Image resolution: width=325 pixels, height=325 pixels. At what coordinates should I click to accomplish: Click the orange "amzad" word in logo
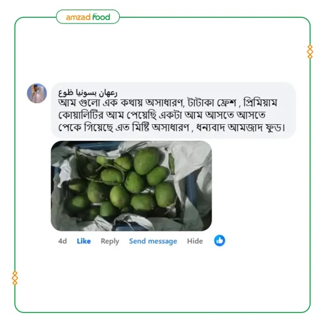(x=78, y=17)
